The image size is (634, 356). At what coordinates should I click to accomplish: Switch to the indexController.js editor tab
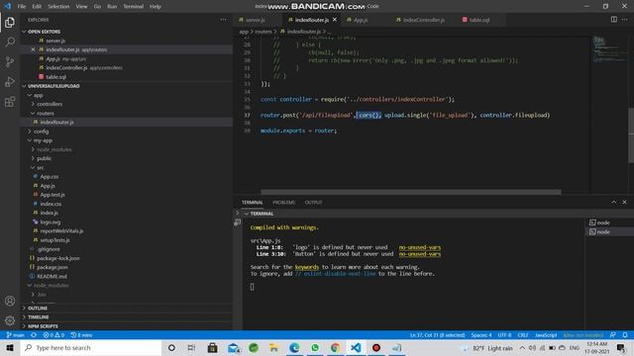tap(424, 20)
